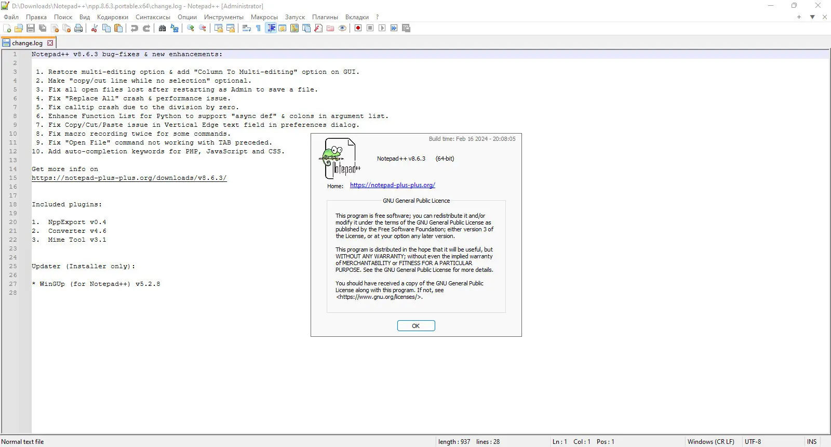The image size is (831, 447).
Task: Start macro recording with red dot icon
Action: [x=358, y=28]
